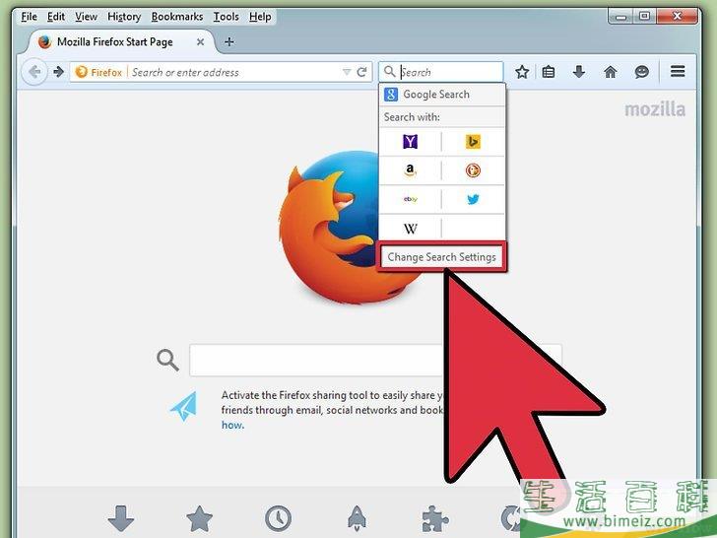Screen dimensions: 717x538
Task: Open the Bookmarks menu
Action: pos(177,17)
